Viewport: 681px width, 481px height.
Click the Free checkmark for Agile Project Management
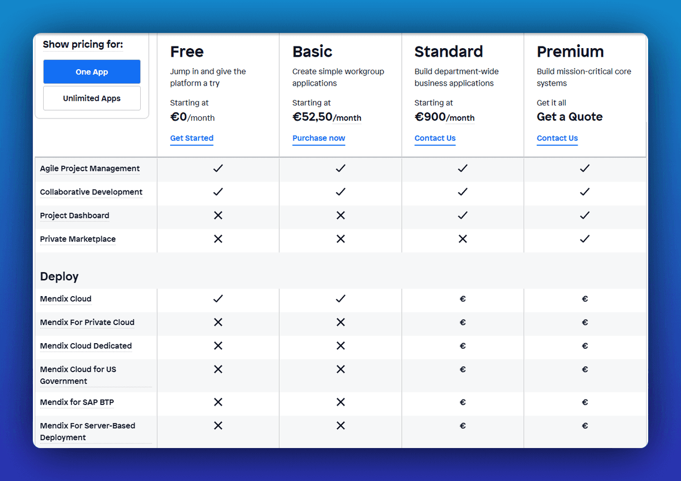click(218, 168)
